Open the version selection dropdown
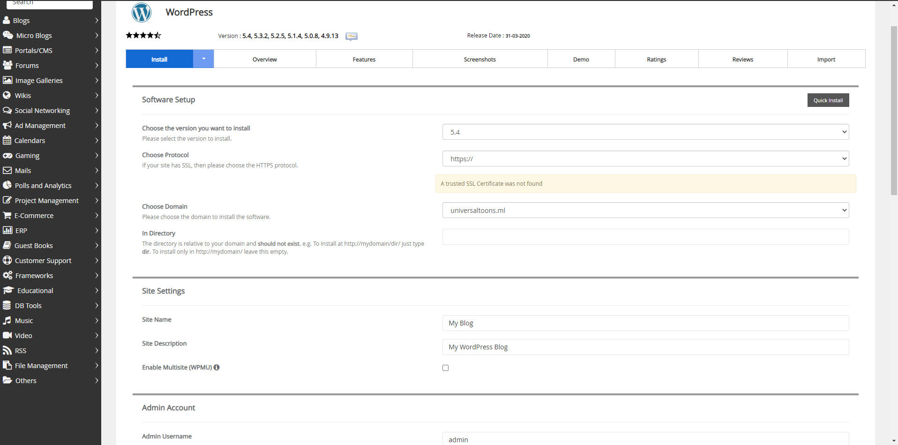898x445 pixels. tap(645, 132)
